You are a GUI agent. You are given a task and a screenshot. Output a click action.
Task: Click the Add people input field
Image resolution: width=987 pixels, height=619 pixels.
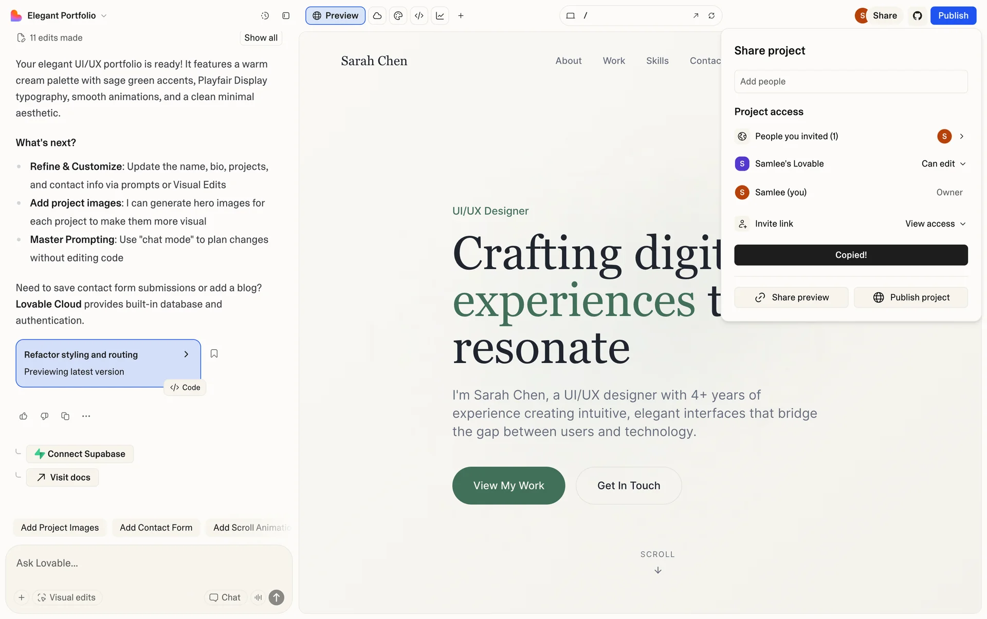pyautogui.click(x=850, y=82)
